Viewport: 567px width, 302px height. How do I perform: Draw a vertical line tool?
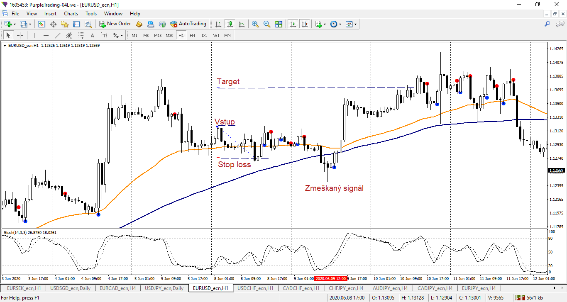[x=34, y=35]
